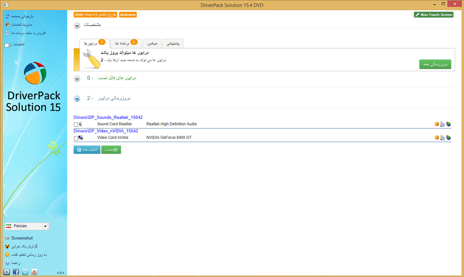Click the green install (0) button
Screen dimensions: 464x277
point(111,150)
